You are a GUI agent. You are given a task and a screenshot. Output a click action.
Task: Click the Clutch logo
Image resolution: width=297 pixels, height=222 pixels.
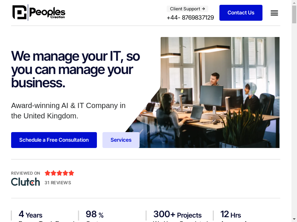[26, 182]
